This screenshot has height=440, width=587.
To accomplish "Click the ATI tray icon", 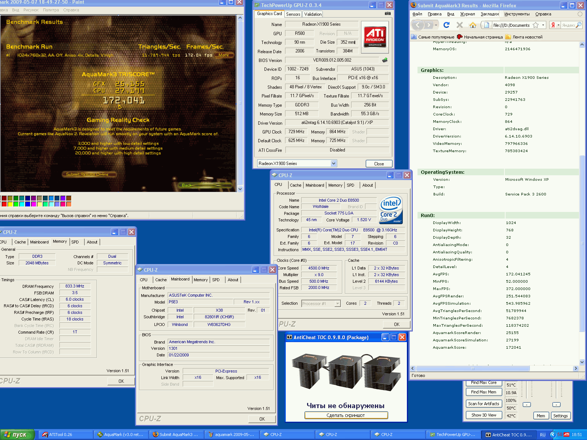I will 566,434.
